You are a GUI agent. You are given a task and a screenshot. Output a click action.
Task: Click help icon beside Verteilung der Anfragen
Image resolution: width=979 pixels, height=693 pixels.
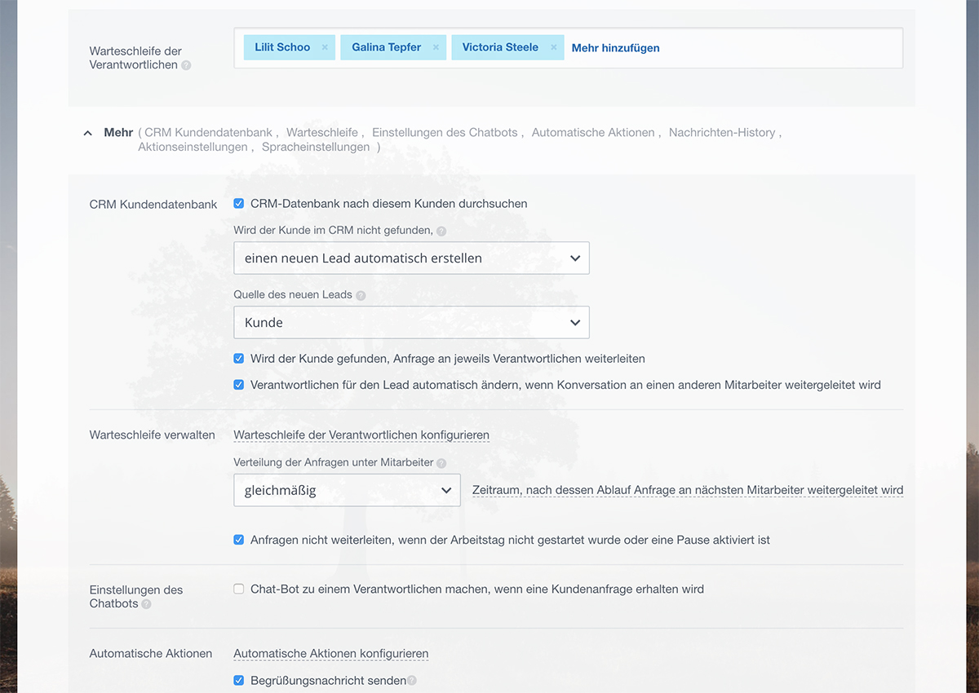pyautogui.click(x=441, y=463)
